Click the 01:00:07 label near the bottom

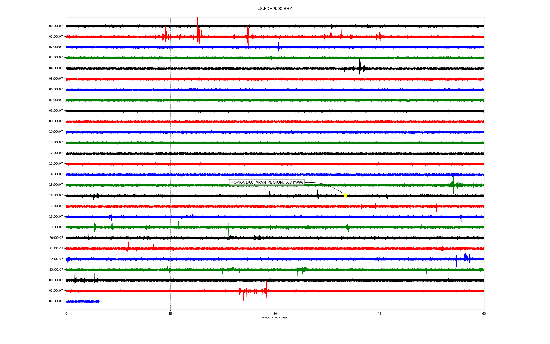tap(56, 291)
